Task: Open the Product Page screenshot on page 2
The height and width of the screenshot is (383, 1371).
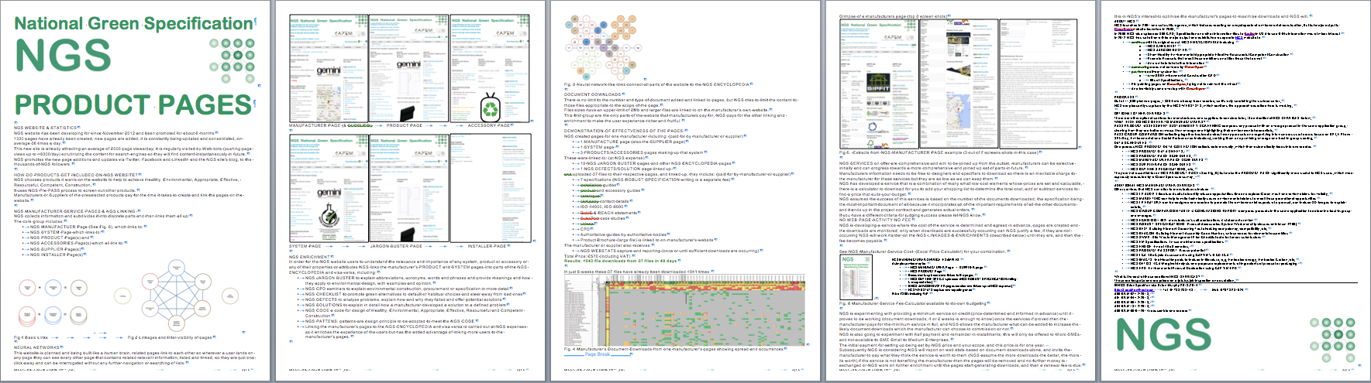Action: pos(408,68)
